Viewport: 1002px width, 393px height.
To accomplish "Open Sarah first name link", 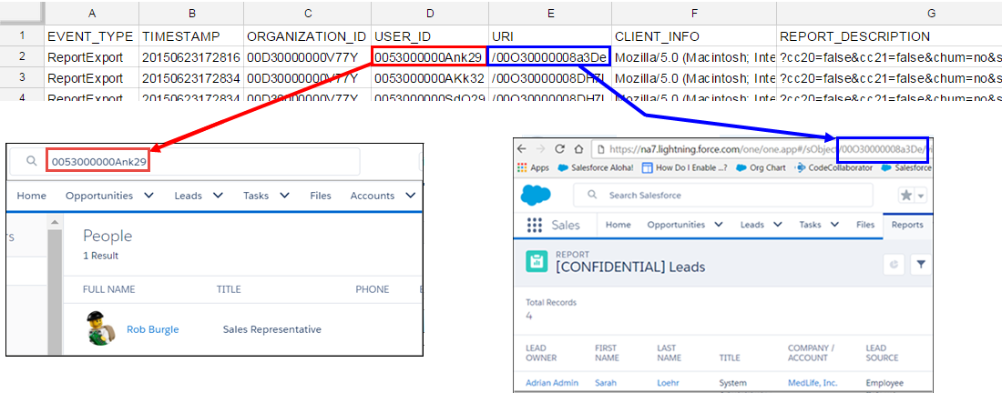I will coord(604,383).
